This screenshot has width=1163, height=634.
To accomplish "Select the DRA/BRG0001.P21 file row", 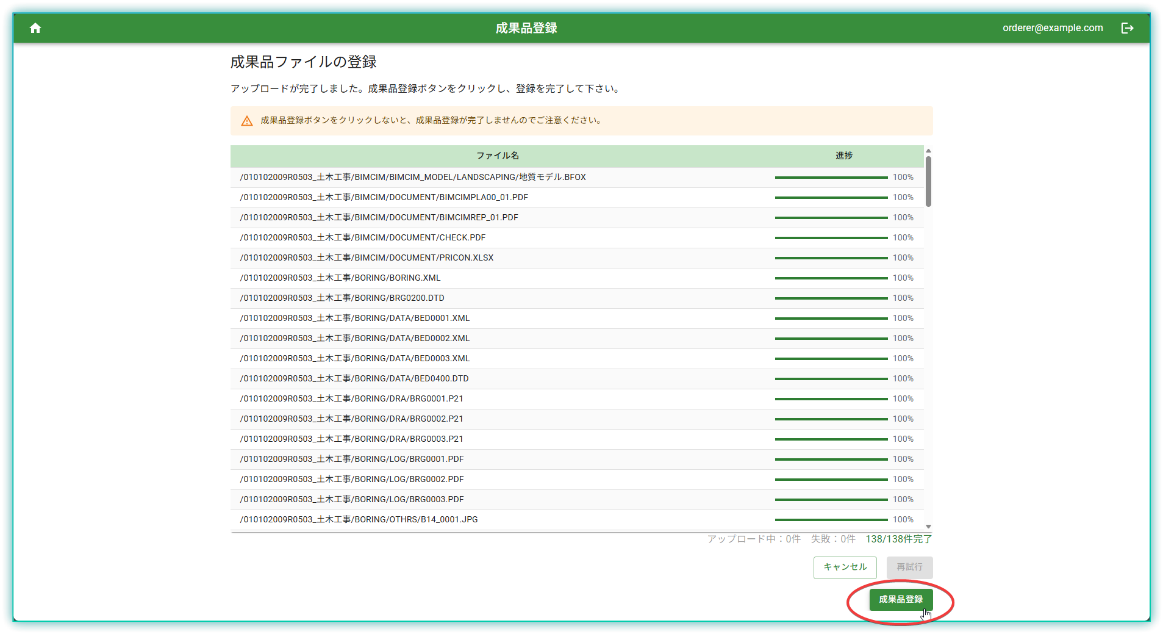I will (x=577, y=399).
